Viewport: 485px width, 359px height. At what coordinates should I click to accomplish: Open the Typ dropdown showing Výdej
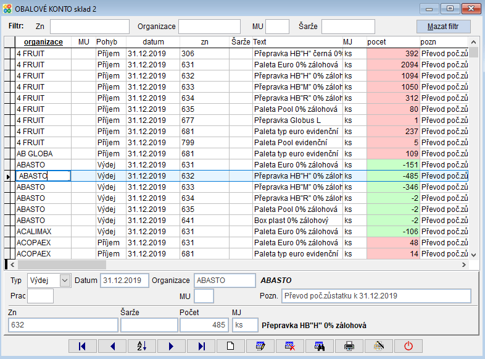point(65,281)
